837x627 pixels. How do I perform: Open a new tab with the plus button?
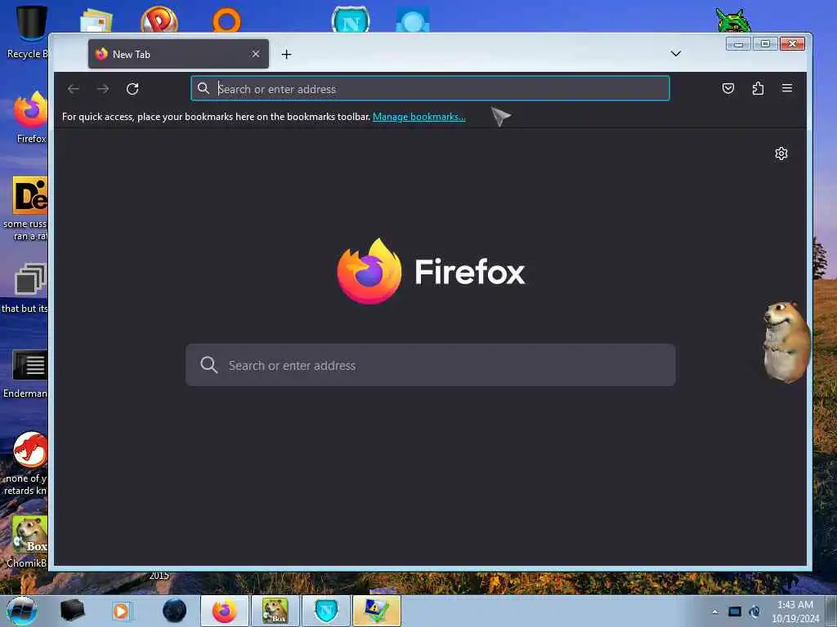(x=287, y=55)
